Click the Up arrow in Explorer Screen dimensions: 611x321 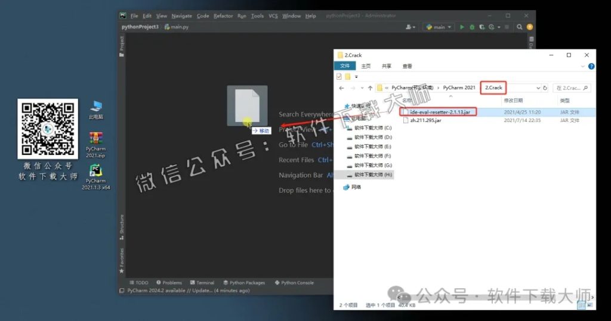pos(370,88)
